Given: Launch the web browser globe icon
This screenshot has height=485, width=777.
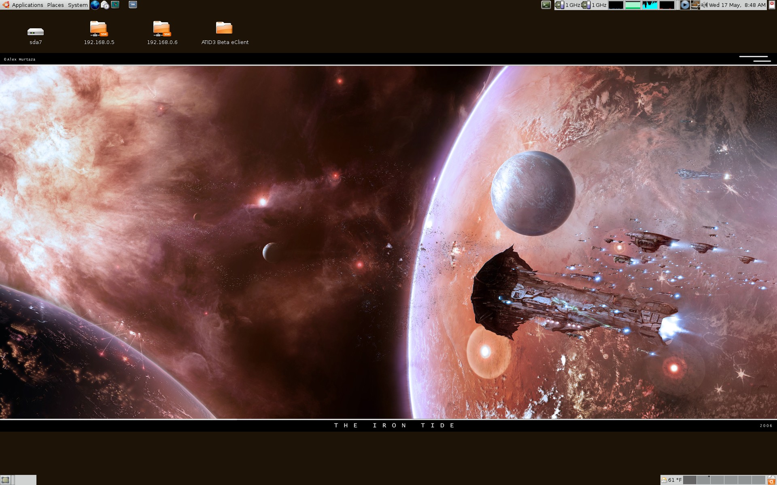Looking at the screenshot, I should click(95, 5).
